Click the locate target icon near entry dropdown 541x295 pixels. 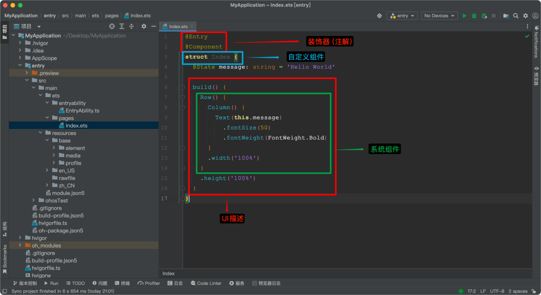tap(380, 16)
